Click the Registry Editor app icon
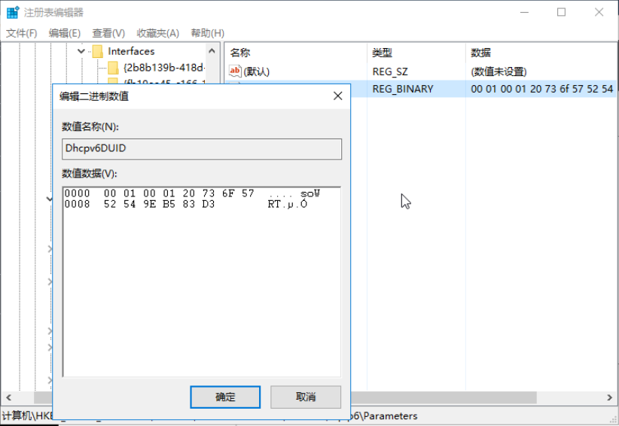This screenshot has width=619, height=426. click(x=13, y=12)
